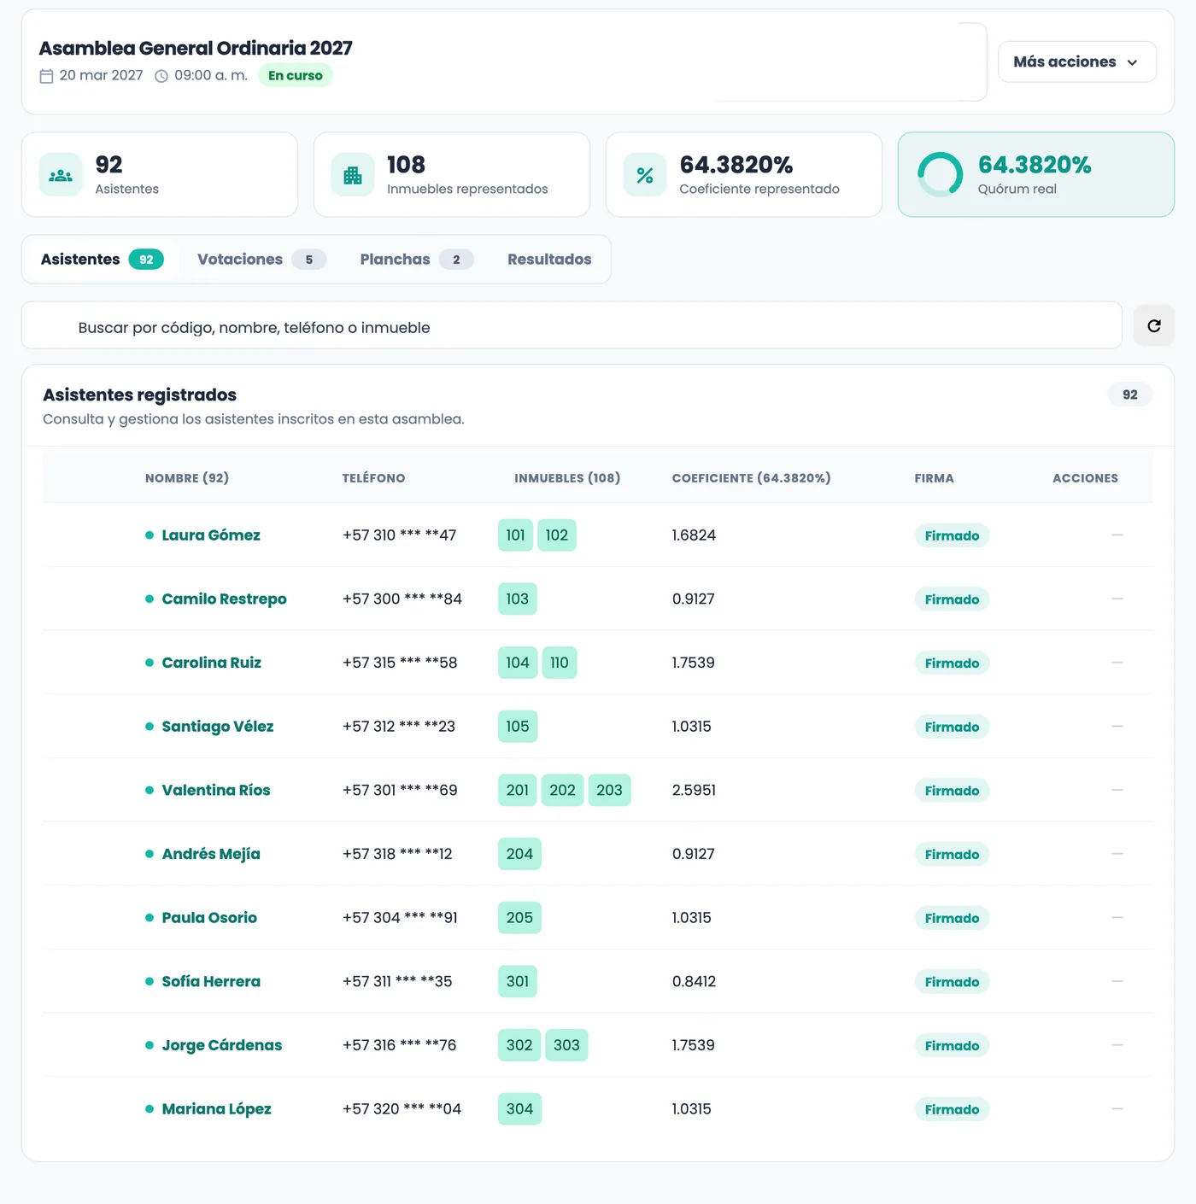Click the quorum progress ring icon
This screenshot has width=1196, height=1204.
[x=940, y=174]
